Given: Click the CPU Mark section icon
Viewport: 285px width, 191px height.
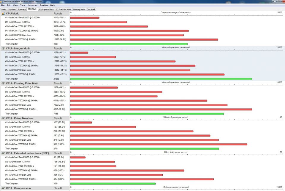Looking at the screenshot, I should click(x=3, y=13).
